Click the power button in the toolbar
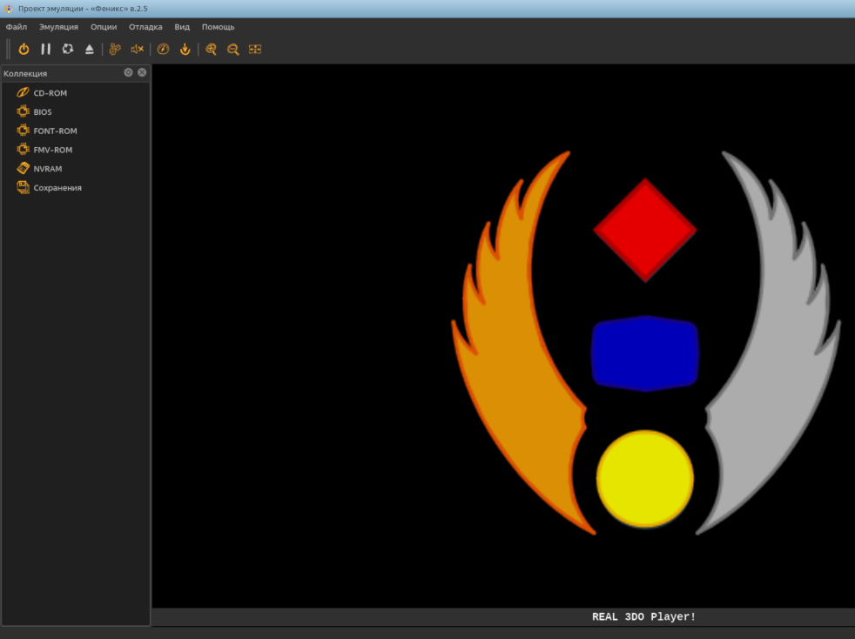The image size is (855, 639). [24, 49]
